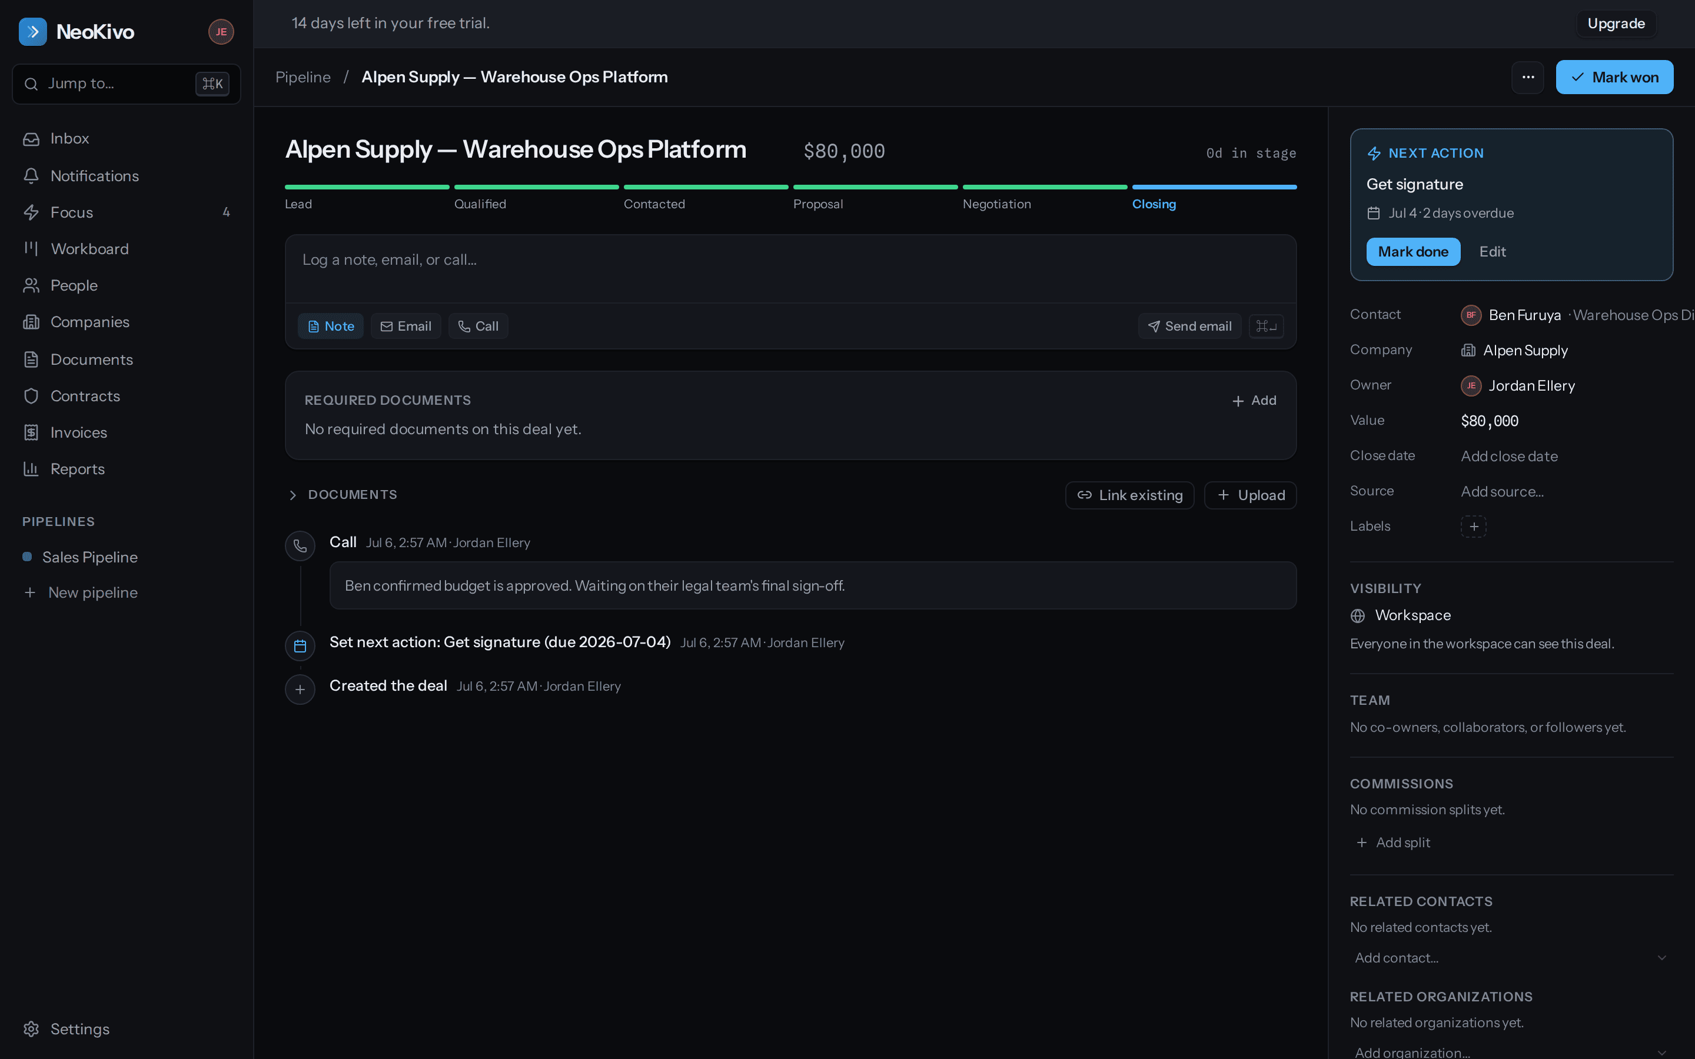Open Notifications in the sidebar

pos(126,176)
